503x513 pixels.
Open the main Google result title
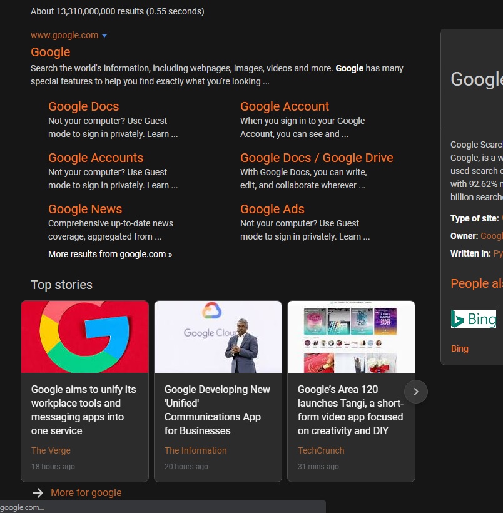[x=51, y=53]
